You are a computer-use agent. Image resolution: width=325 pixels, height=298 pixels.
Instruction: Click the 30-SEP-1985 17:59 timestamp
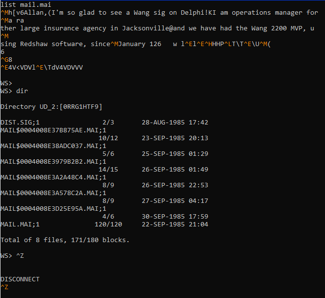[175, 217]
